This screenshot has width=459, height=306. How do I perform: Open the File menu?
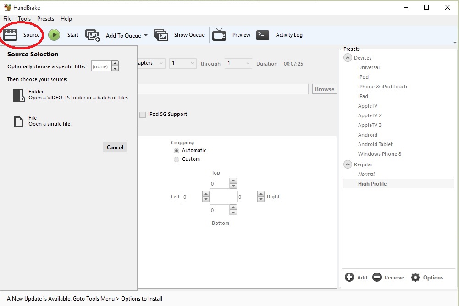tap(7, 19)
